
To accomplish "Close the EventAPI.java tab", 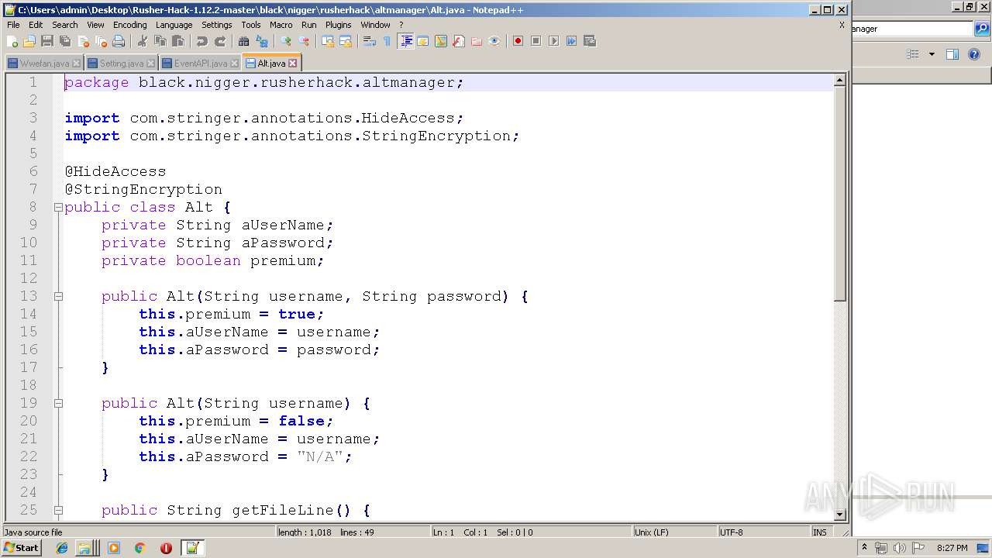I will coord(234,64).
